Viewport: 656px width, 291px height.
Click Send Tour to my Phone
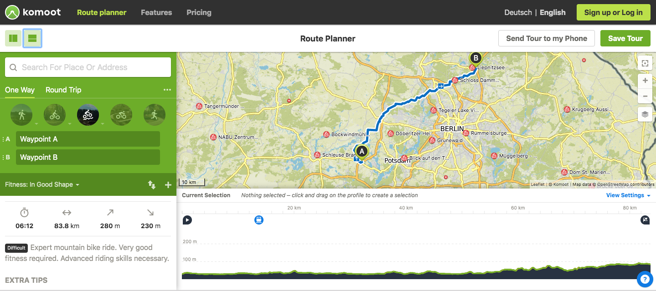547,38
